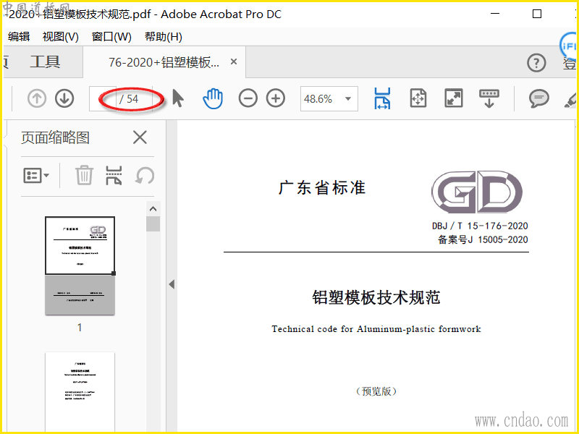Image resolution: width=579 pixels, height=434 pixels.
Task: Insert page break organize icon
Action: (114, 175)
